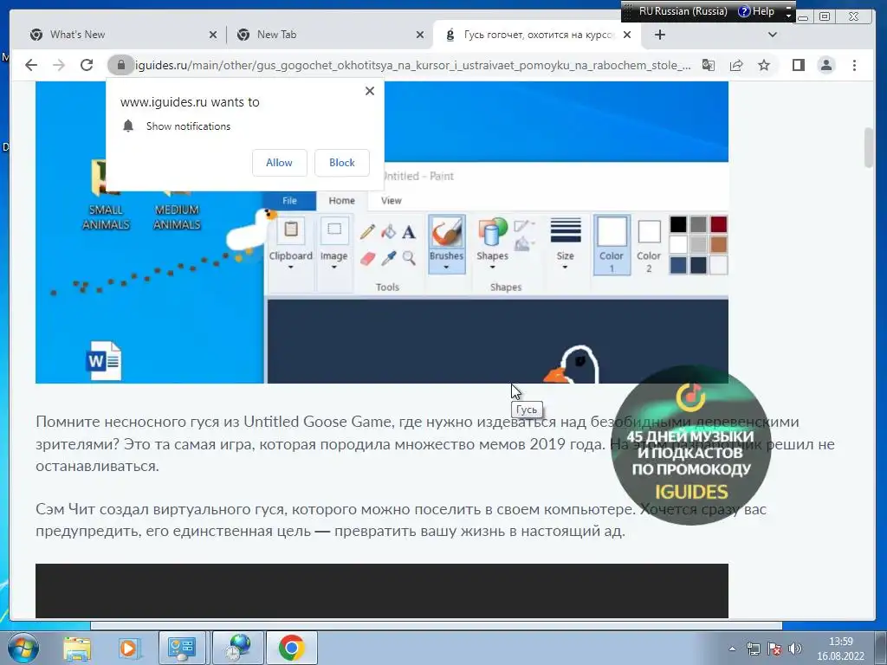
Task: Open the translate this page icon
Action: [x=709, y=65]
